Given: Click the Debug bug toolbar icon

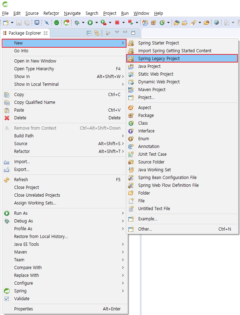Looking at the screenshot, I should click(x=77, y=23).
